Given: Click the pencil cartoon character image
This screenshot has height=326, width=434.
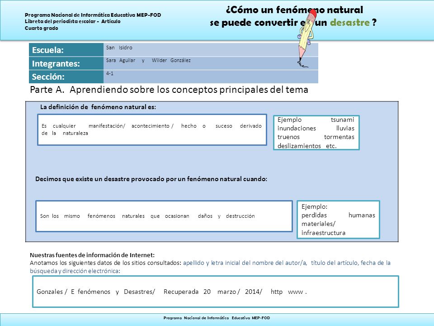Looking at the screenshot, I should [x=307, y=38].
